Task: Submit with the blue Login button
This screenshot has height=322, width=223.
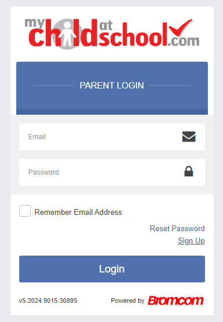Action: click(112, 269)
